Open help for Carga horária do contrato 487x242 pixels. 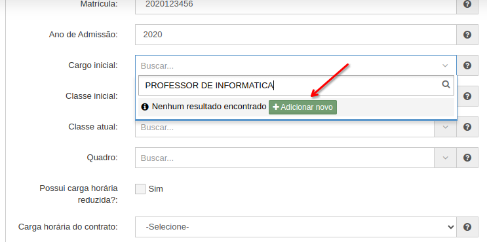tap(467, 227)
